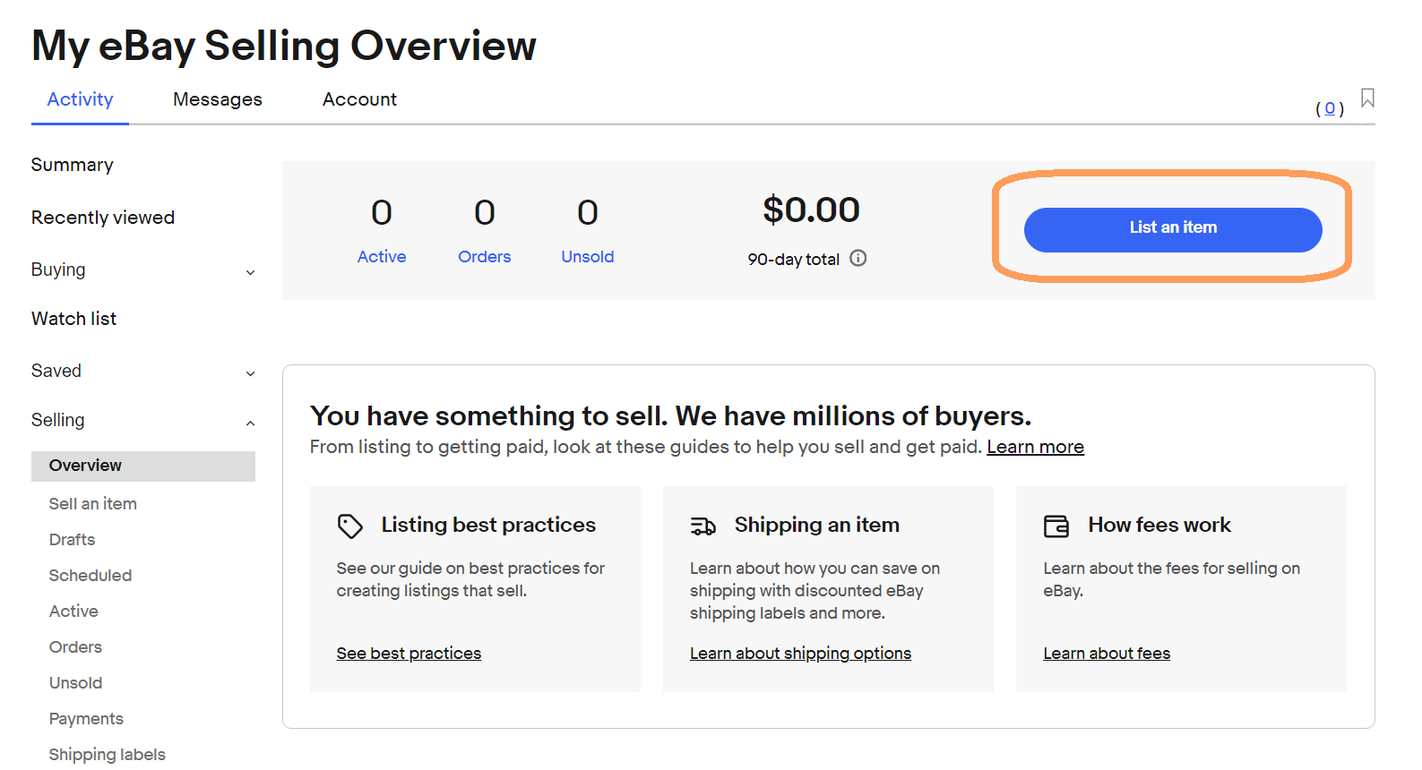Open Payments in the Selling menu
Image resolution: width=1422 pixels, height=770 pixels.
coord(86,719)
